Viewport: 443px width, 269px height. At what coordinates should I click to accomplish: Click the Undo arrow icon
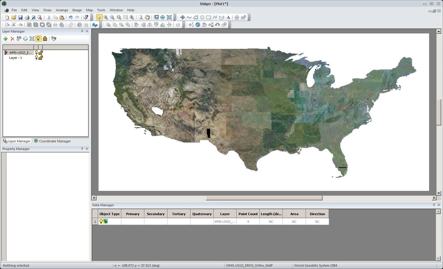70,17
